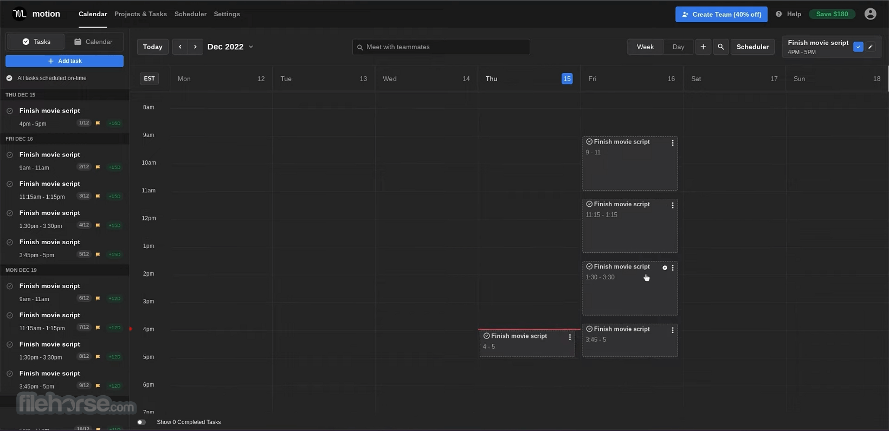This screenshot has height=431, width=889.
Task: Click Scheduler button beside search icon
Action: pyautogui.click(x=752, y=47)
